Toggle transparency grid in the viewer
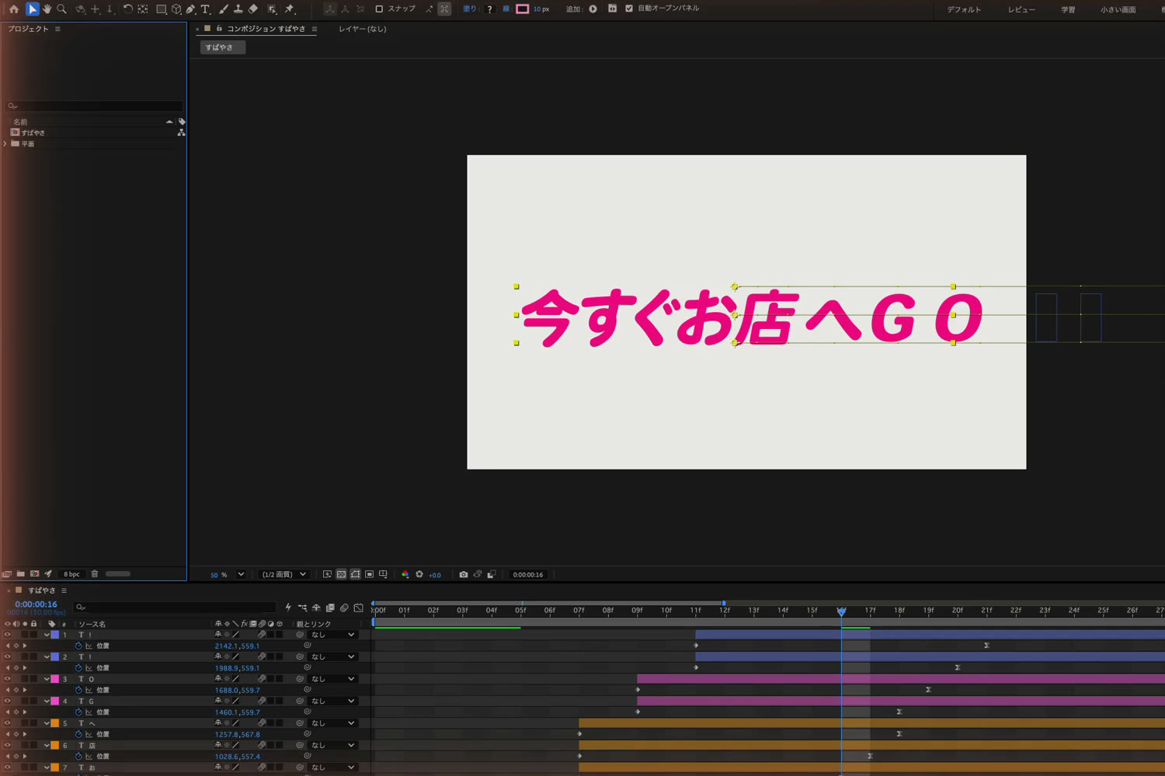 tap(341, 574)
